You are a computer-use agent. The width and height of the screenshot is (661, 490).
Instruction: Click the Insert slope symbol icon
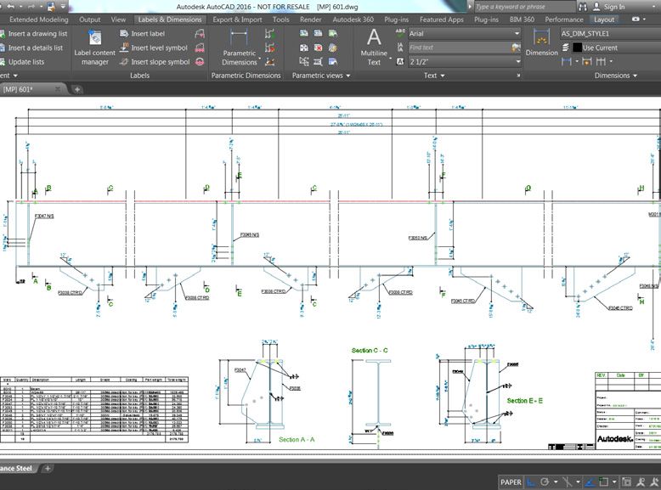[123, 62]
